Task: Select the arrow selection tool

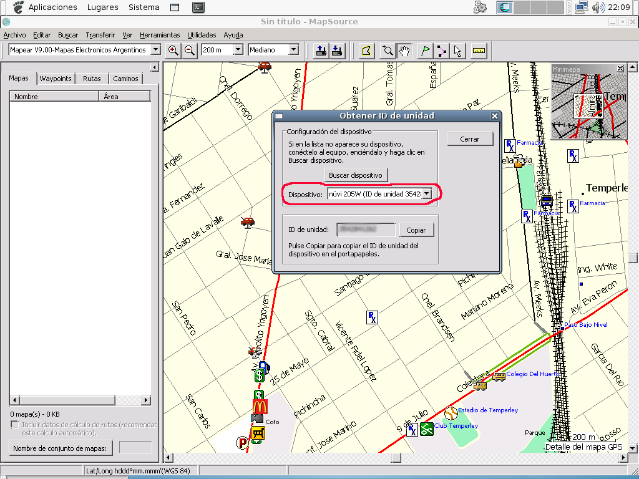Action: [x=457, y=51]
